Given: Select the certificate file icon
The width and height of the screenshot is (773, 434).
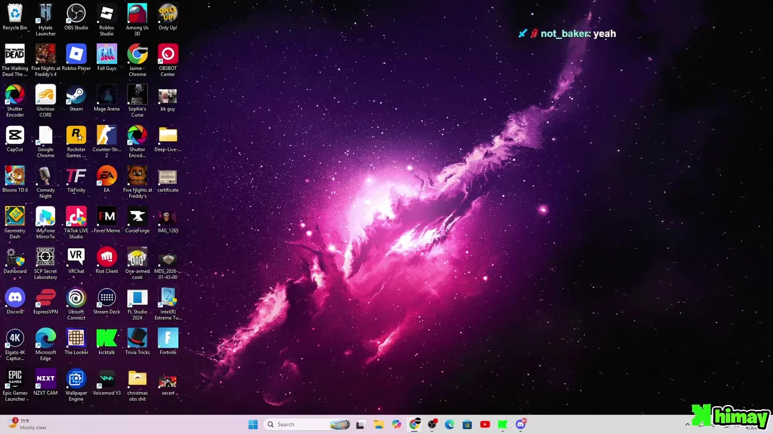Looking at the screenshot, I should 168,178.
